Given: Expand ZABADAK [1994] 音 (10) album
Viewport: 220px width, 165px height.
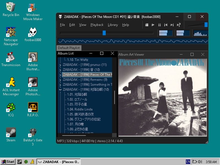Looking at the screenshot, I should (60, 70).
